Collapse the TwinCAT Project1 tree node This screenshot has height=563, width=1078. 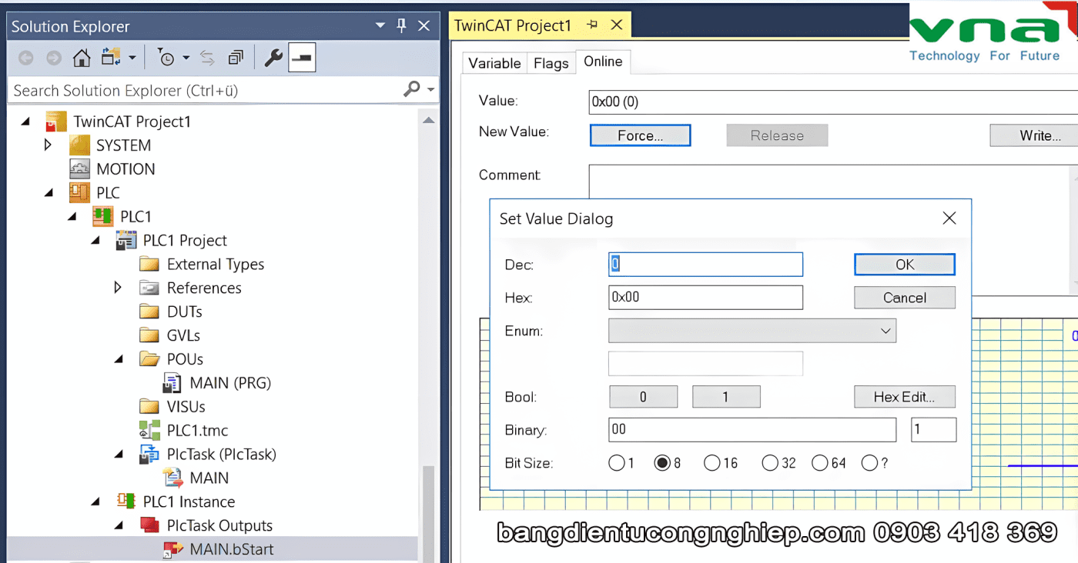click(x=25, y=122)
